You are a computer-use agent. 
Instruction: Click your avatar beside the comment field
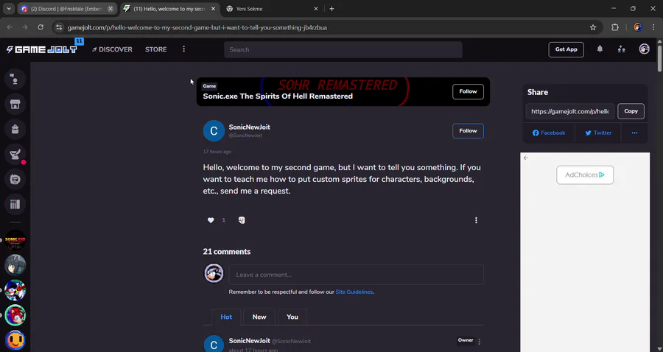coord(214,273)
